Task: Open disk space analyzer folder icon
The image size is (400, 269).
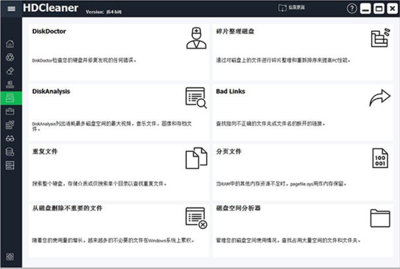Action: tap(380, 219)
